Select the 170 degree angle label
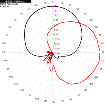 pos(62,101)
